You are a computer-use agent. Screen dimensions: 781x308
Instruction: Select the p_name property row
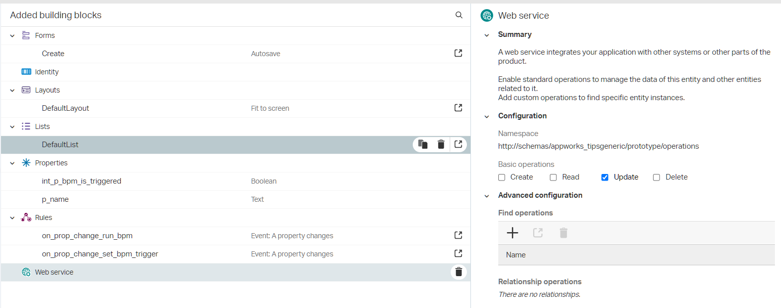pyautogui.click(x=55, y=199)
